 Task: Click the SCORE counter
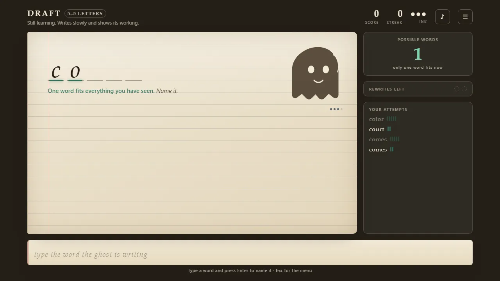click(372, 17)
